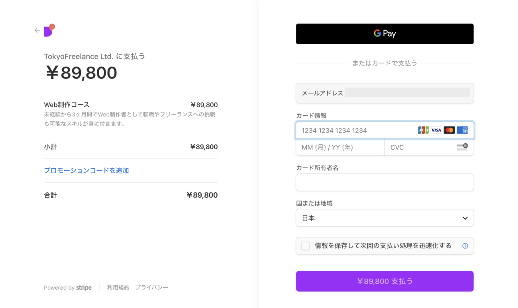
Task: Open the save-info information icon
Action: click(465, 246)
